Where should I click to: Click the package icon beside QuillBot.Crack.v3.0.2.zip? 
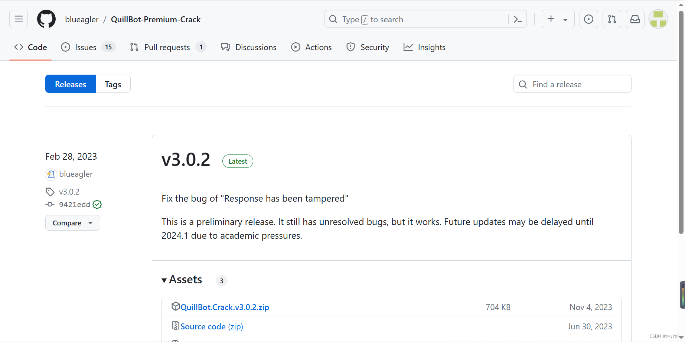[x=176, y=306]
